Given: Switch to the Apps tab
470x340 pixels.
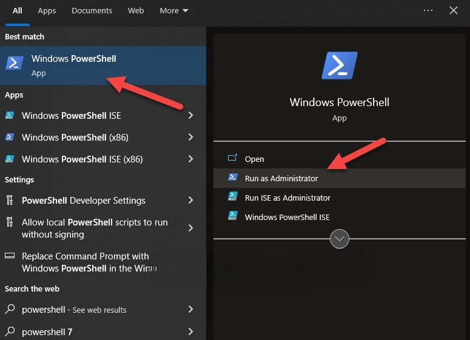Looking at the screenshot, I should [x=47, y=11].
